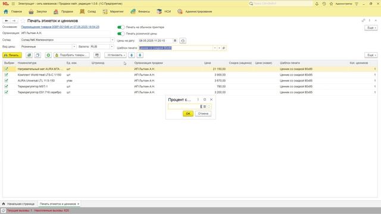Open link-to-form icon at top right
This screenshot has height=214, width=381.
click(x=363, y=20)
